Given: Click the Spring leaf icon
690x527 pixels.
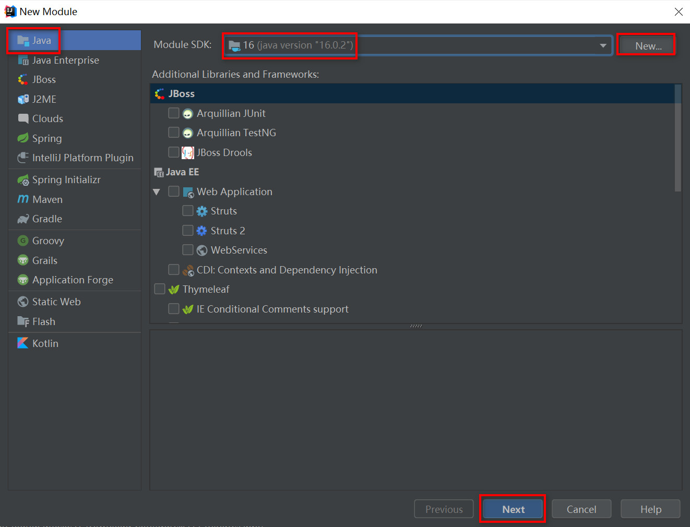Looking at the screenshot, I should click(x=23, y=138).
